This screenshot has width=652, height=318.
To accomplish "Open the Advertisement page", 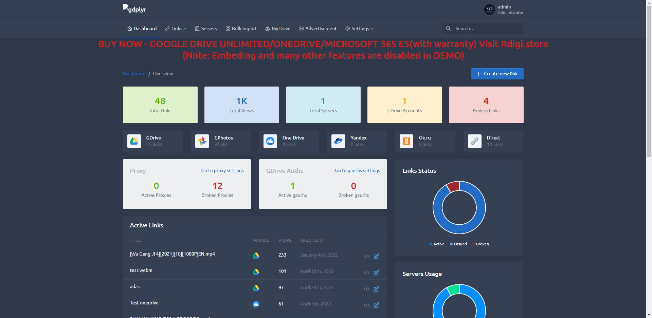I will coord(318,29).
